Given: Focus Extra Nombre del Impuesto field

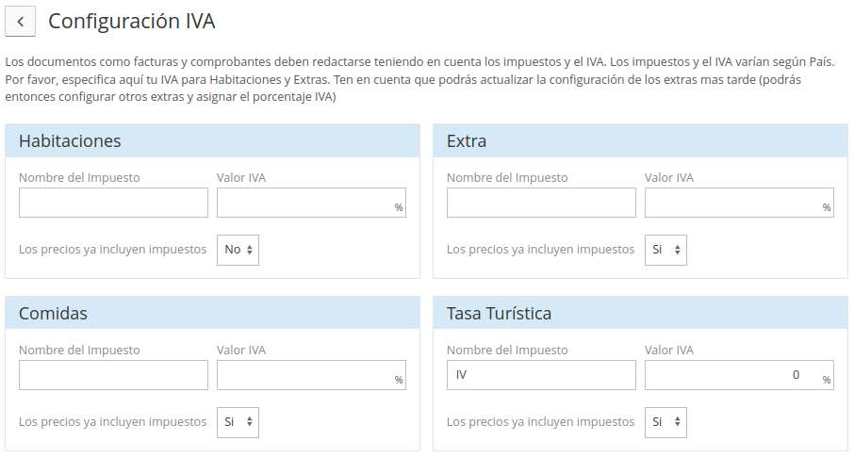Looking at the screenshot, I should pyautogui.click(x=541, y=203).
